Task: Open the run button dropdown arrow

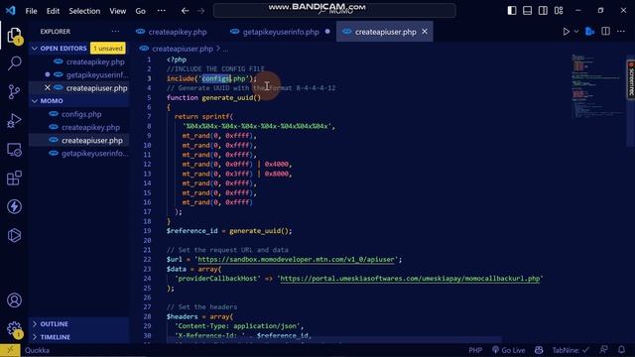Action: (x=576, y=32)
